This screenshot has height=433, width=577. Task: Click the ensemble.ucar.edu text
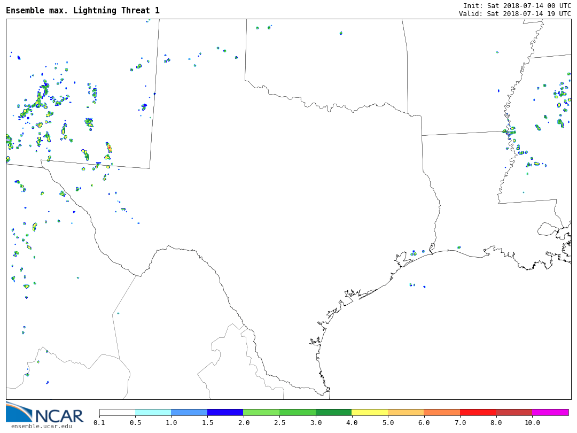42,427
